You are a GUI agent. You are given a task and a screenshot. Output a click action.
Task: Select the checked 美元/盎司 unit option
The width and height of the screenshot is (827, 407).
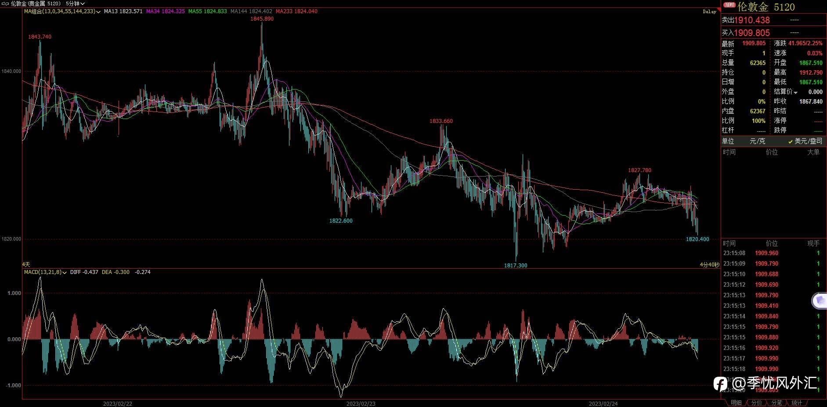click(x=805, y=141)
